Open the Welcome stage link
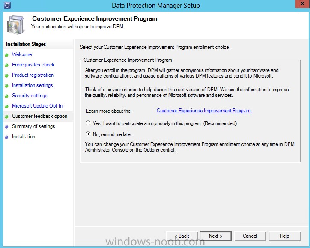 (x=22, y=54)
